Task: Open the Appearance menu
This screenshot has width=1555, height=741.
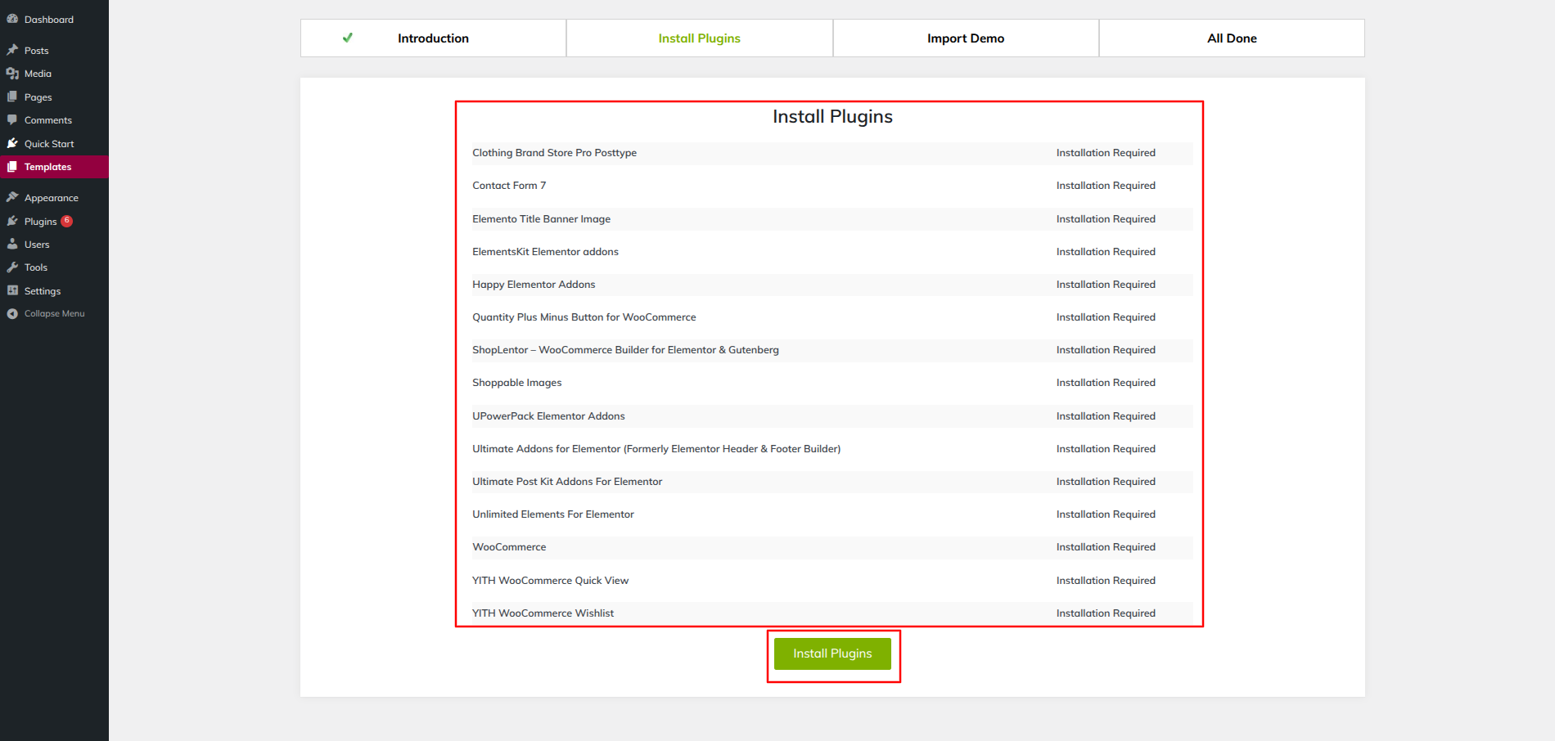Action: tap(54, 197)
